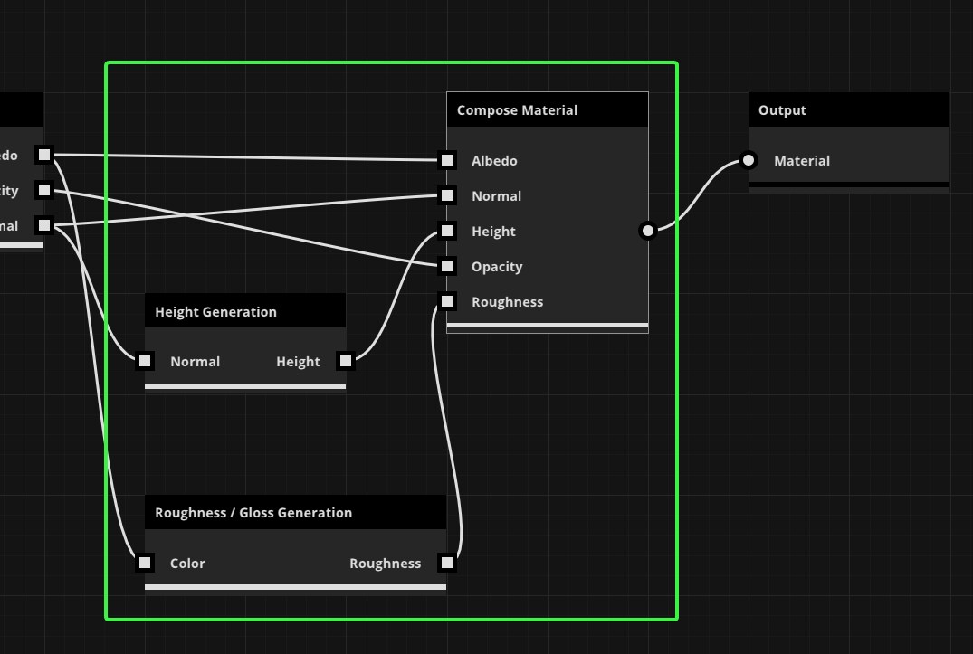Select the Compose Material node by its title bar
Image resolution: width=973 pixels, height=654 pixels.
547,110
